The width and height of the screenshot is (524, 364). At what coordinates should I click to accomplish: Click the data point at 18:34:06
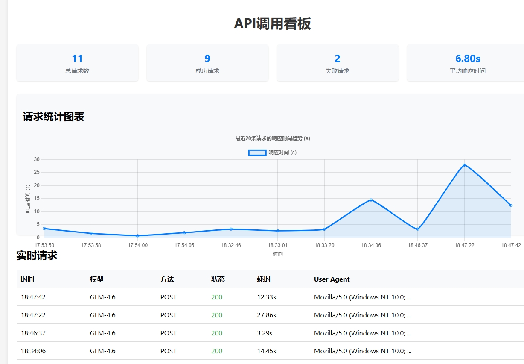coord(371,200)
